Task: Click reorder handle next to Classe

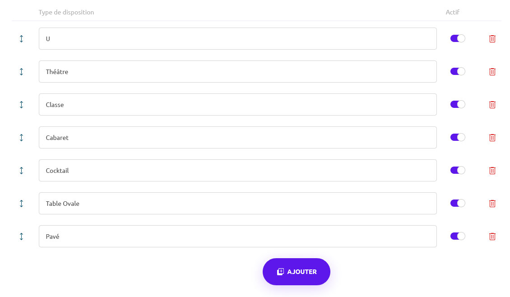Action: (x=21, y=105)
